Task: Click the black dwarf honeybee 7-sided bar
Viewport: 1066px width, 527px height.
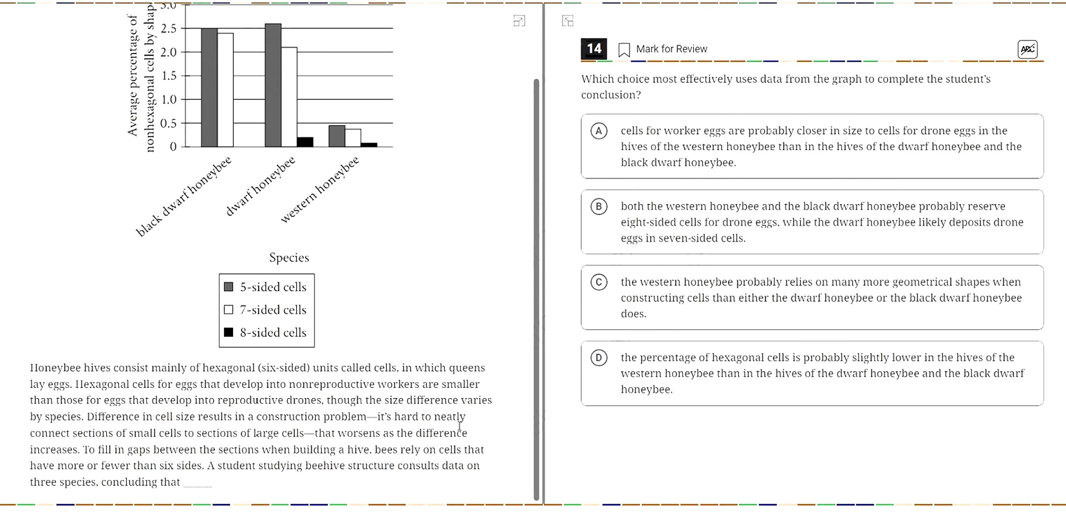Action: point(225,90)
